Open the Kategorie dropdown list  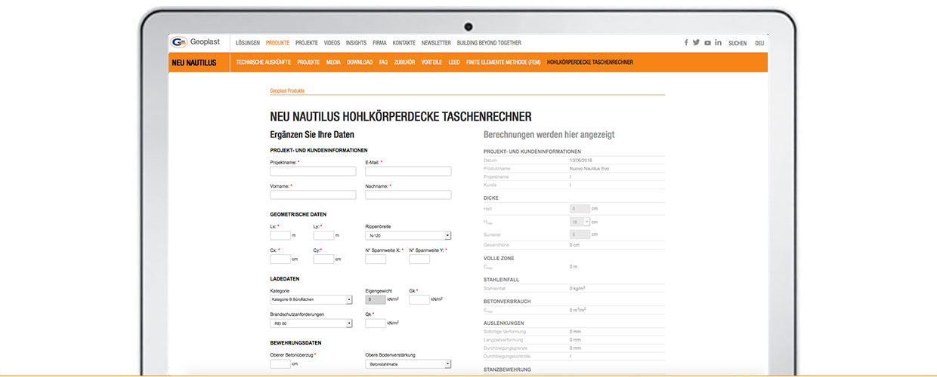[x=311, y=299]
